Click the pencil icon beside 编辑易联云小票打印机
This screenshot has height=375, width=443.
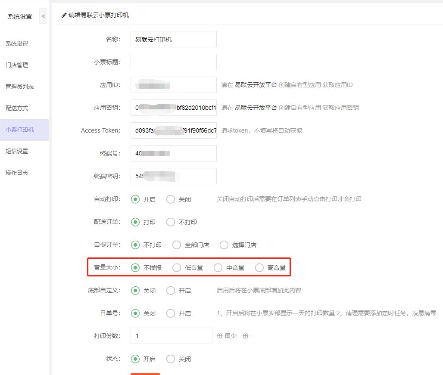click(x=64, y=15)
